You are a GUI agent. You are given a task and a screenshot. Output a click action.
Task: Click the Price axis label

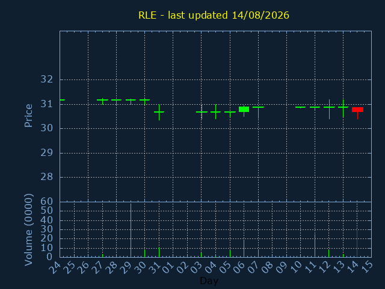coord(28,116)
